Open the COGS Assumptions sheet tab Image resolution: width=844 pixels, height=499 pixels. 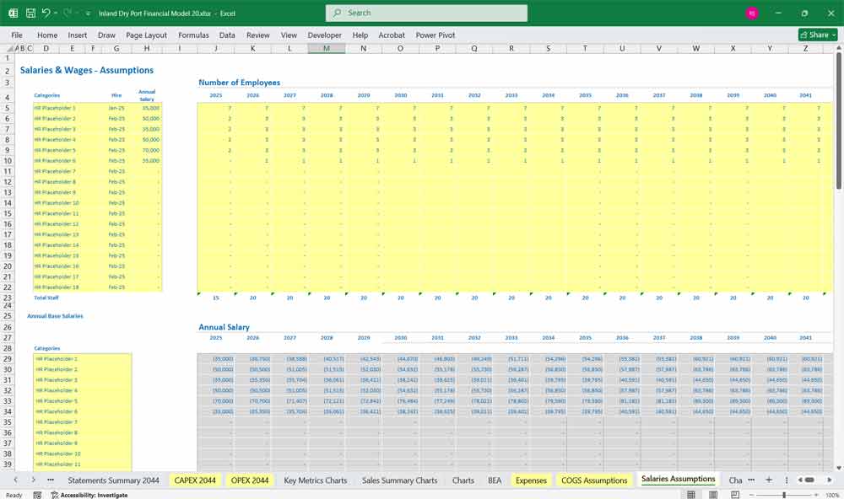point(596,480)
